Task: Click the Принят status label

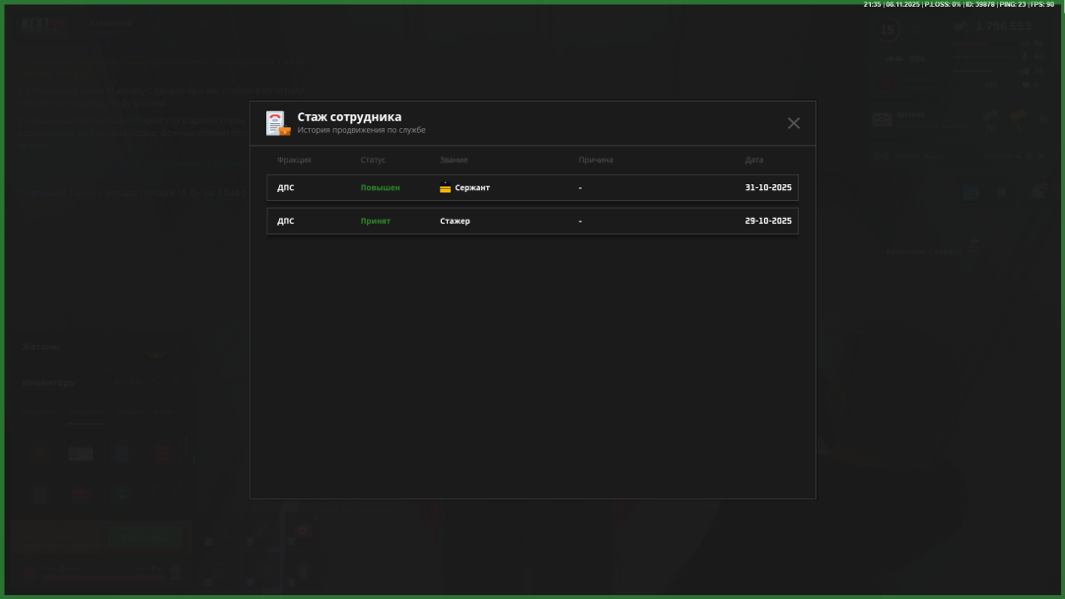Action: tap(375, 222)
